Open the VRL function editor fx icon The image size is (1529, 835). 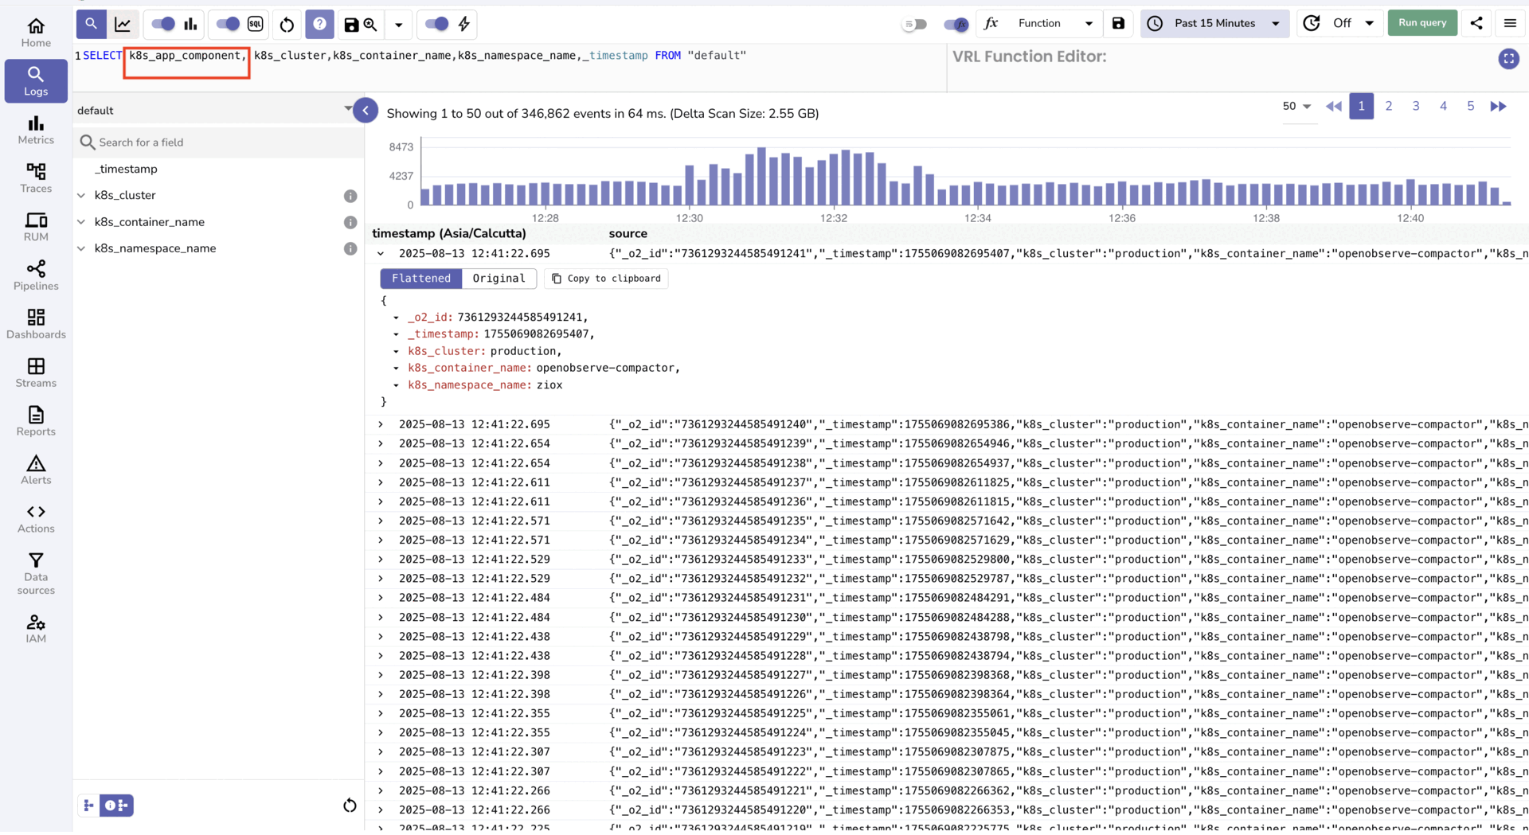point(991,24)
